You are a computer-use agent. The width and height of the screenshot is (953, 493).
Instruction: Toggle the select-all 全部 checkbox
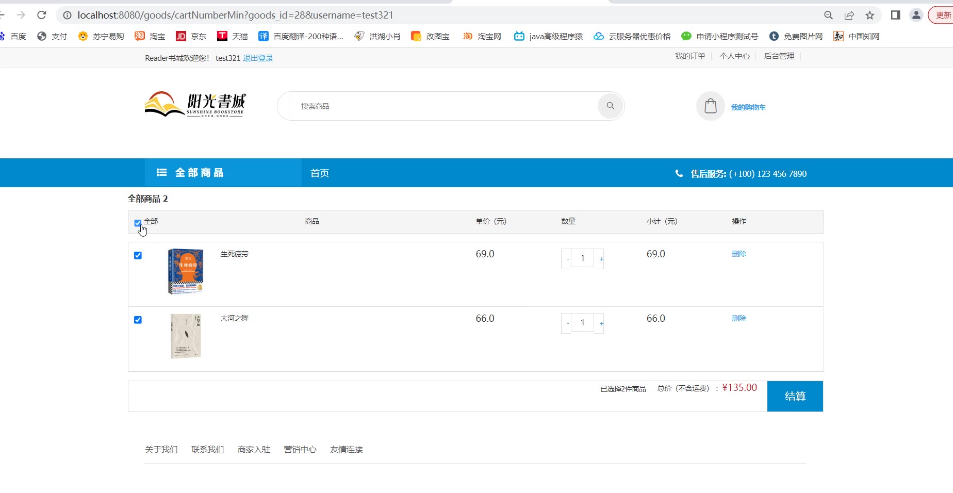click(138, 223)
